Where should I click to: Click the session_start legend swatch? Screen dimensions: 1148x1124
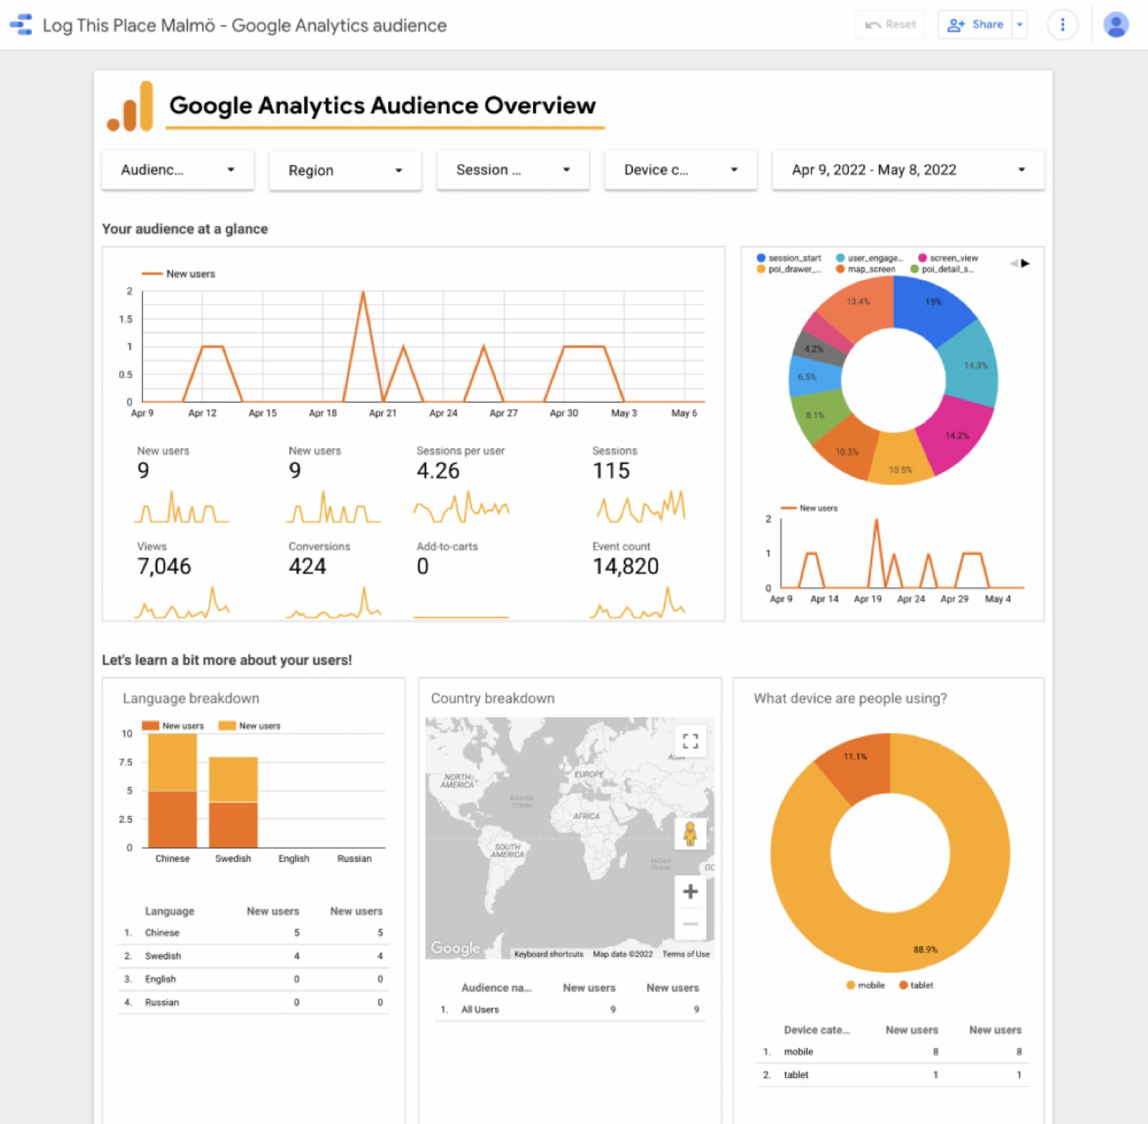761,258
